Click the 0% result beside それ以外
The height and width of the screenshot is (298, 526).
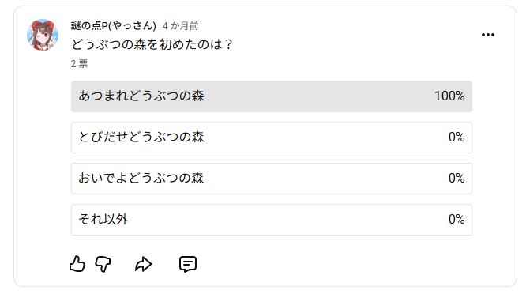(x=456, y=220)
